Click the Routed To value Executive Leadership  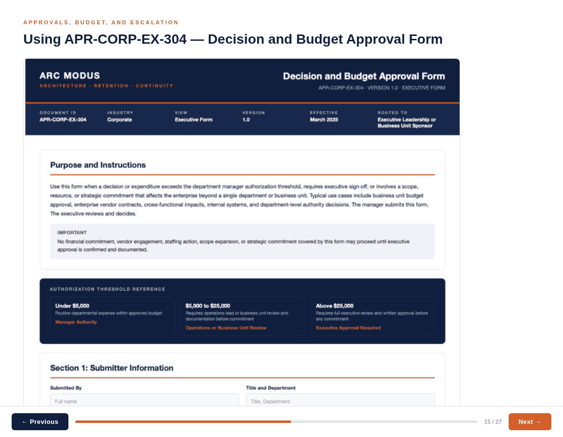(406, 122)
